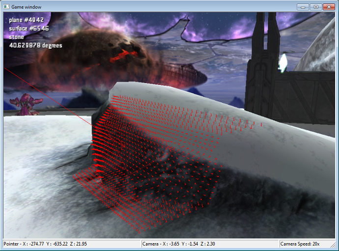339x251 pixels.
Task: Click the Game window title bar icon
Action: point(6,7)
